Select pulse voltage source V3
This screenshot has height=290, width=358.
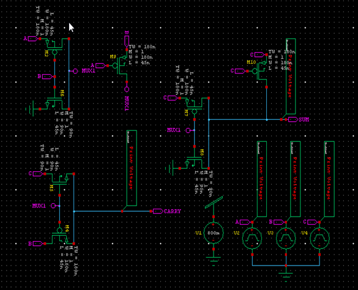coord(286,238)
